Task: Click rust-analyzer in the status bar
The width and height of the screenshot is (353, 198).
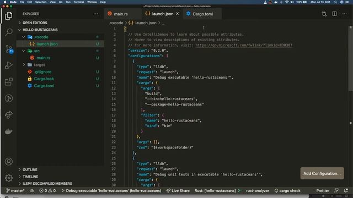Action: point(258,191)
